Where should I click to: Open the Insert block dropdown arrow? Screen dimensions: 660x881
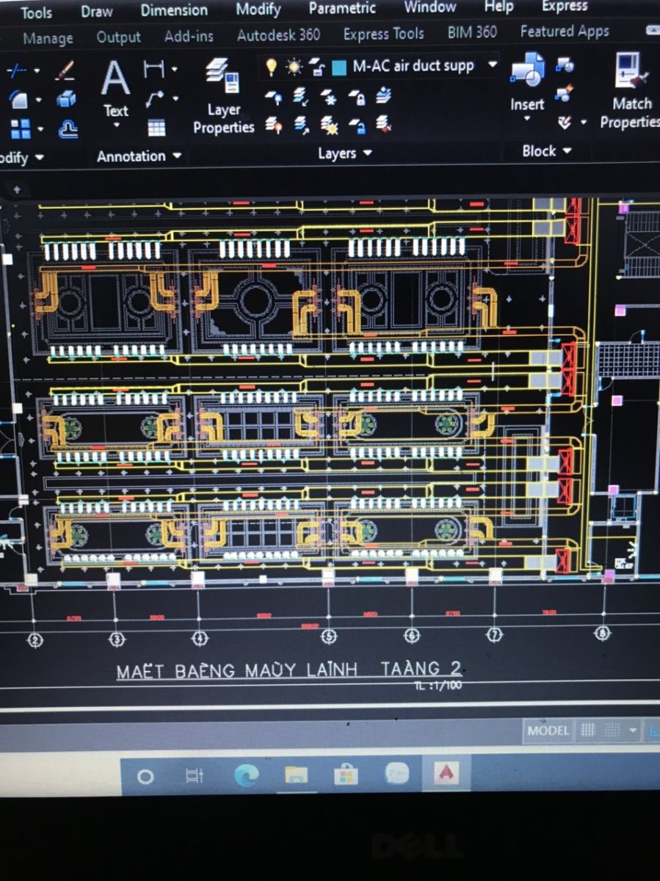click(x=527, y=120)
